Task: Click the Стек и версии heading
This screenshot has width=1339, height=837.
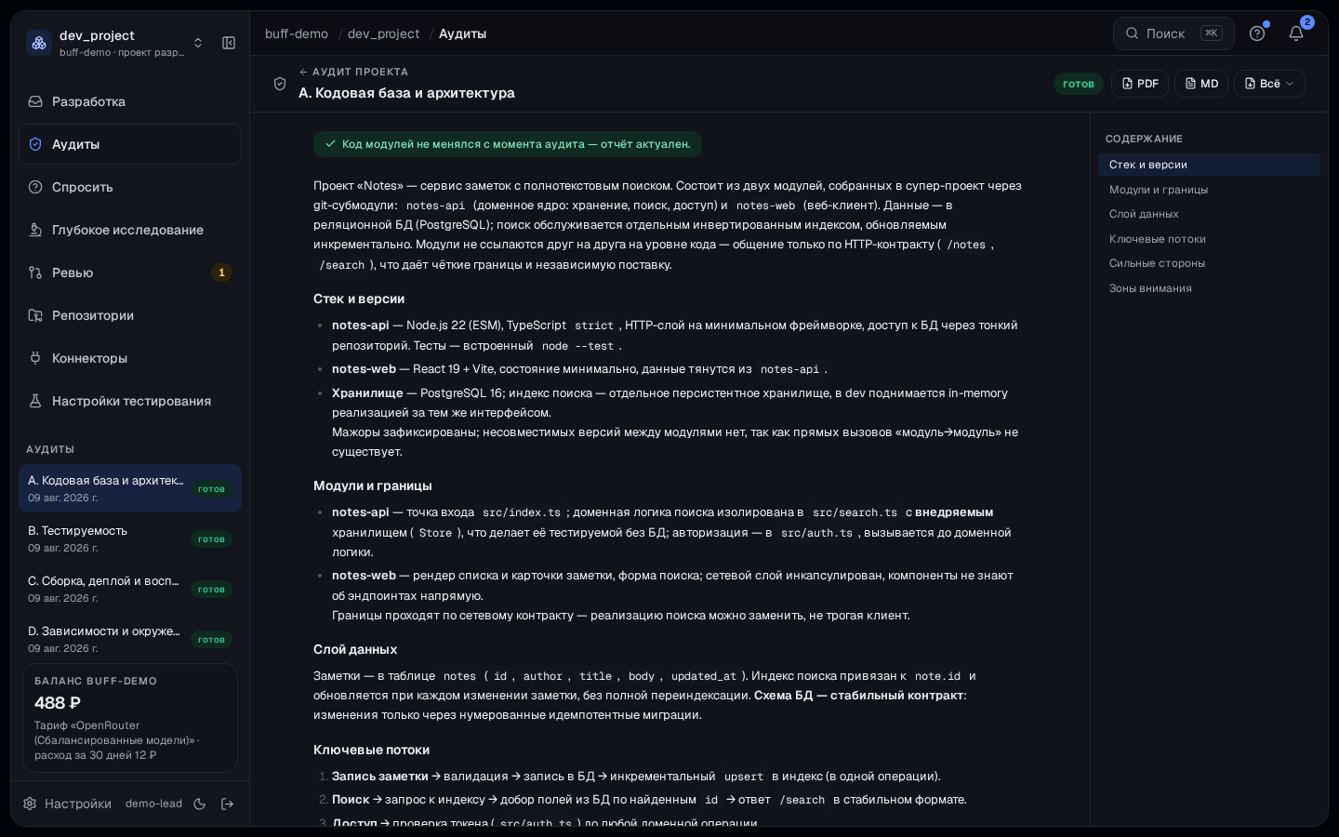Action: tap(359, 299)
